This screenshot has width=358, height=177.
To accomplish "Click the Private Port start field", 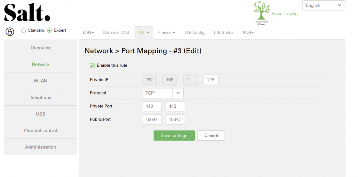I will pyautogui.click(x=152, y=106).
